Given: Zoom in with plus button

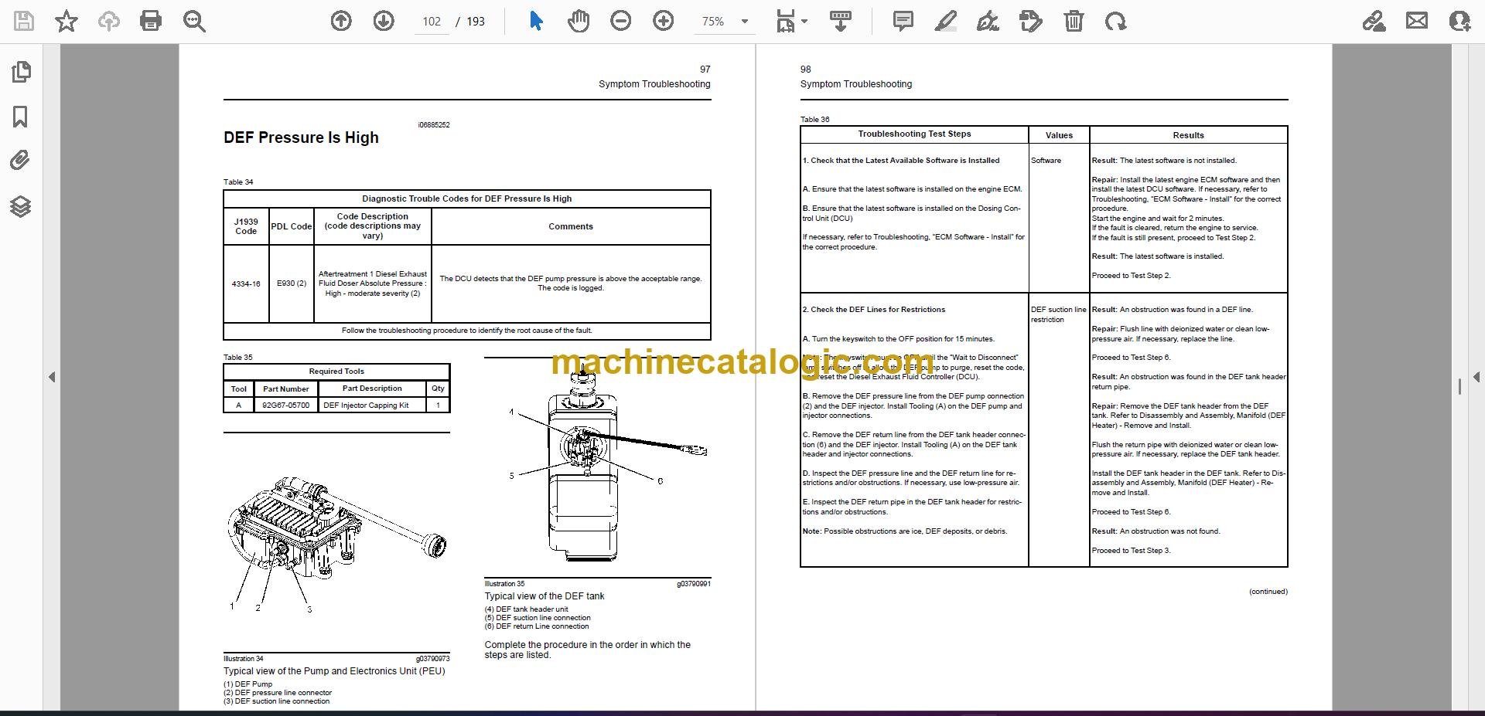Looking at the screenshot, I should click(664, 21).
